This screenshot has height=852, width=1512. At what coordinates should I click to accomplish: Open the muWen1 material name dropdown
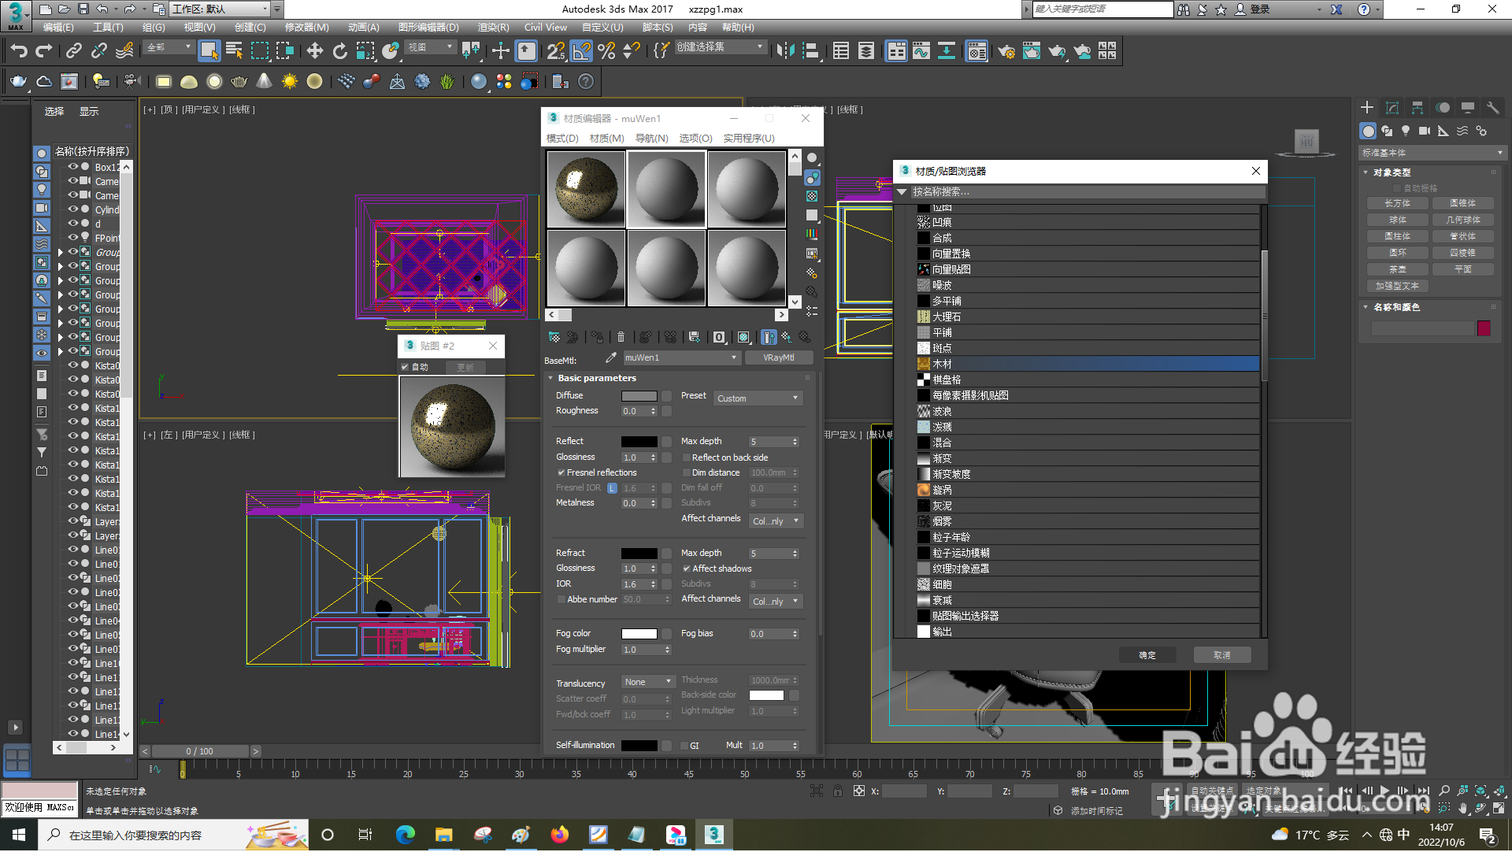(681, 357)
